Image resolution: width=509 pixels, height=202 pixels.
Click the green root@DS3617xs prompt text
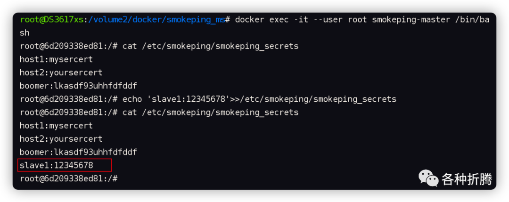click(x=52, y=20)
